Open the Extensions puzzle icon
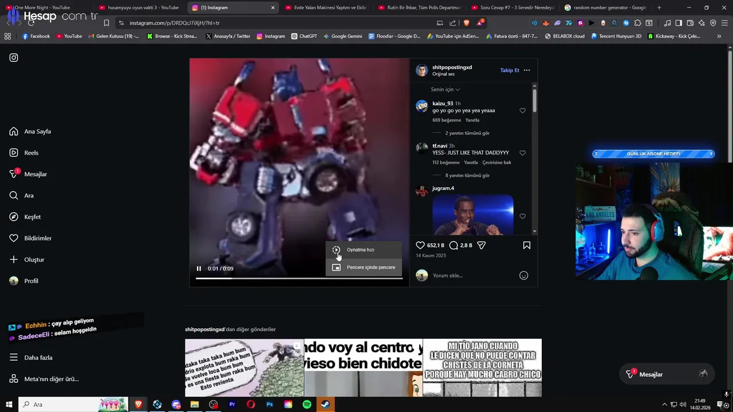Screen dimensions: 733x412 click(637, 23)
